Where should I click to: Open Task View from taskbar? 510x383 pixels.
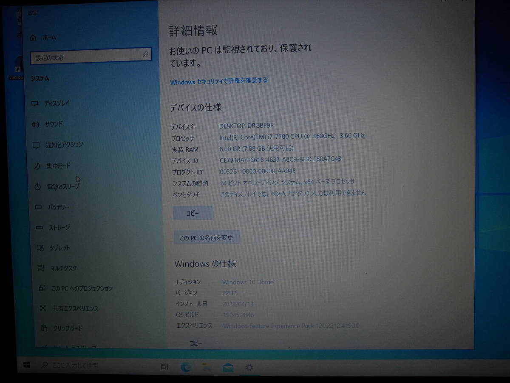164,367
